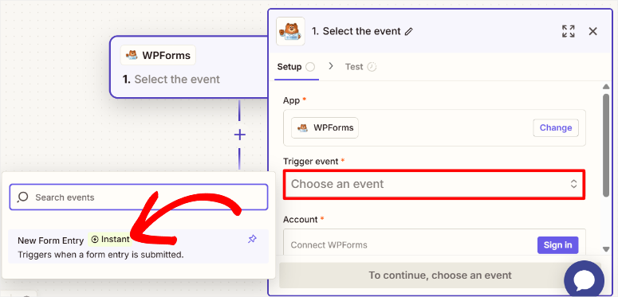Click the WPForms logo in panel header
The height and width of the screenshot is (297, 618).
click(x=290, y=31)
